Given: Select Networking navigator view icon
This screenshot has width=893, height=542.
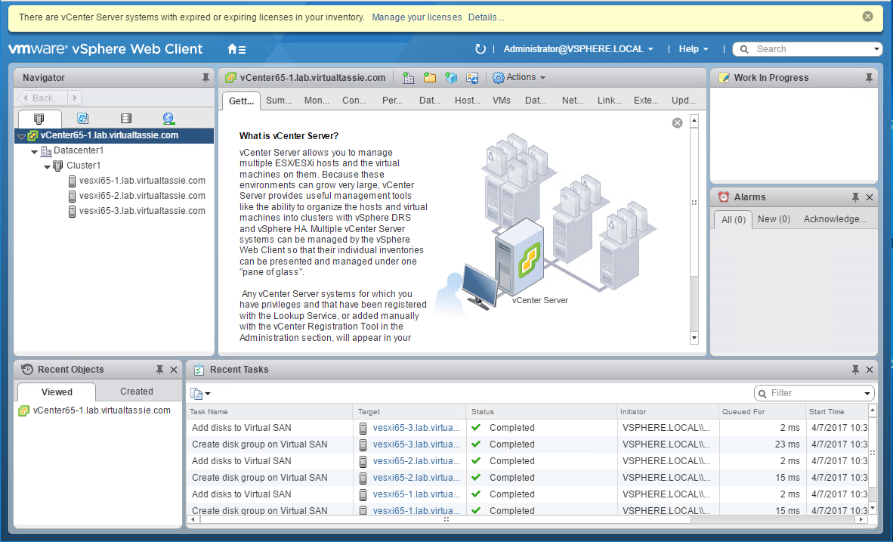Looking at the screenshot, I should [168, 118].
